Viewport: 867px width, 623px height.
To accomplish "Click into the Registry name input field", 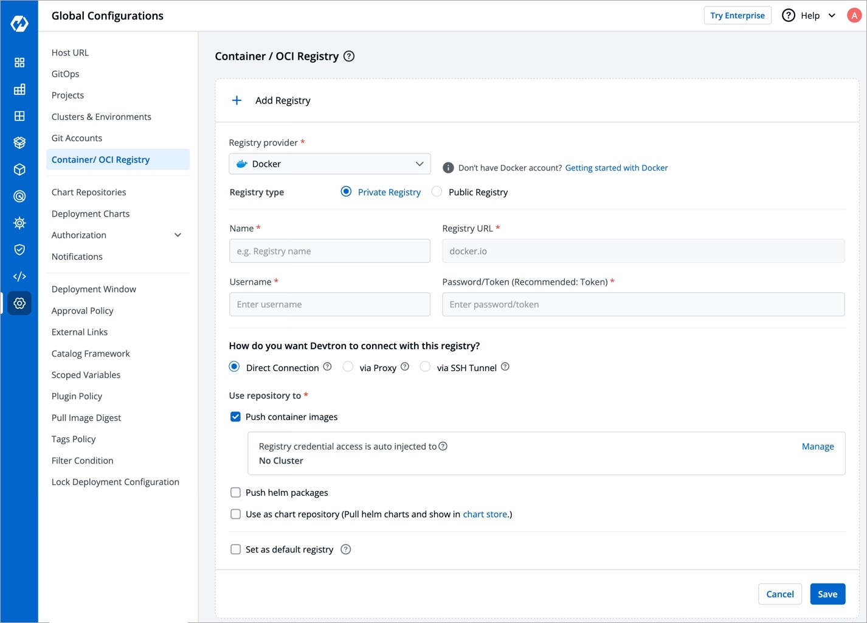I will click(330, 251).
